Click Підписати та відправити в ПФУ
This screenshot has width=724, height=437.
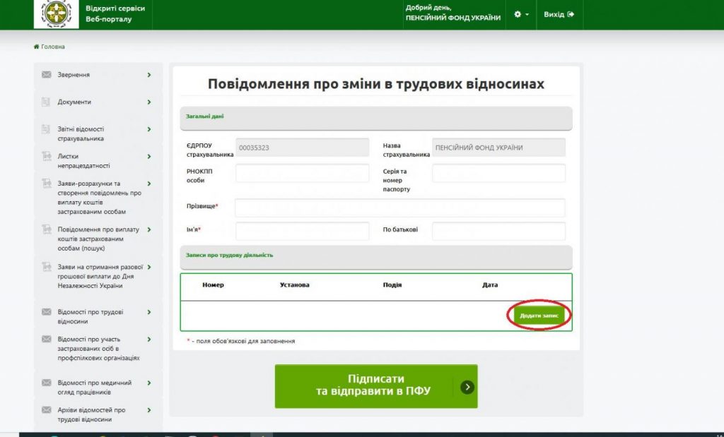[375, 385]
